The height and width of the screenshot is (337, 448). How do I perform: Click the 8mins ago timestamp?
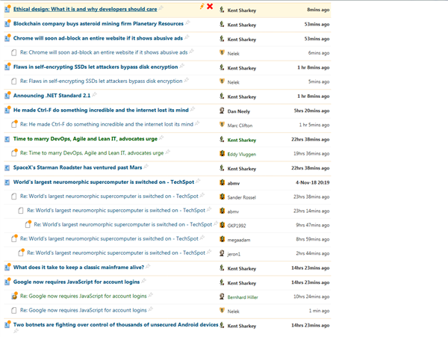pyautogui.click(x=318, y=10)
